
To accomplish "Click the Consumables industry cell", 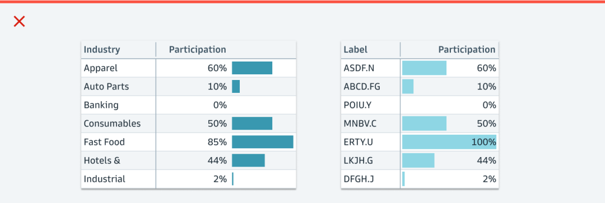I will 118,124.
